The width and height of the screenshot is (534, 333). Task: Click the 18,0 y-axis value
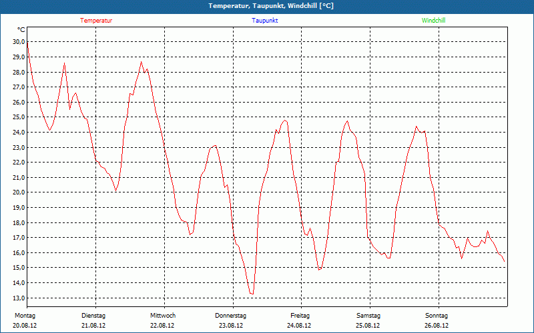[19, 223]
